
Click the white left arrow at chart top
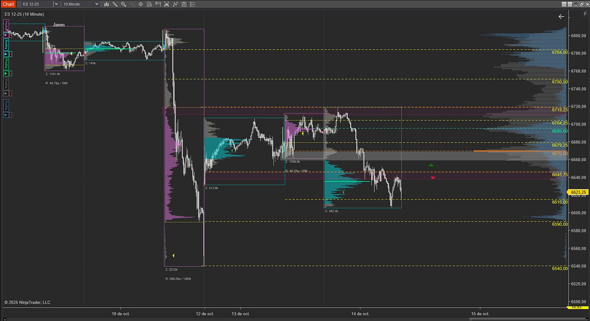point(561,17)
